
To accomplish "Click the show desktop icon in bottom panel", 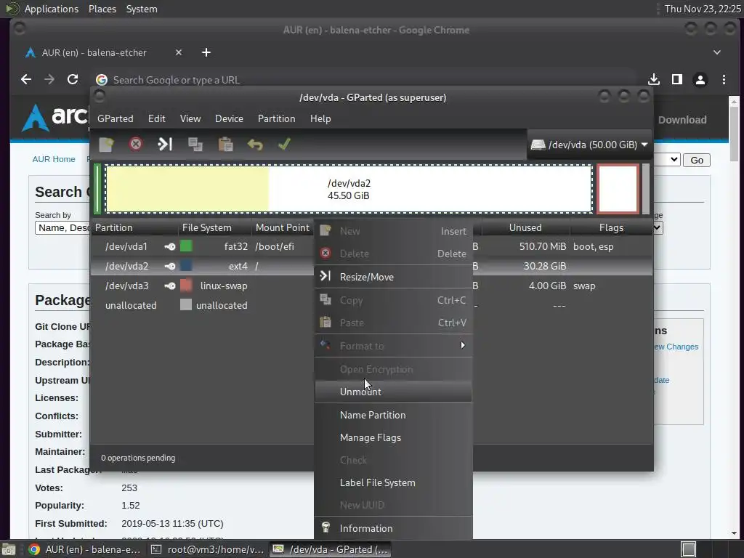I will [9, 549].
